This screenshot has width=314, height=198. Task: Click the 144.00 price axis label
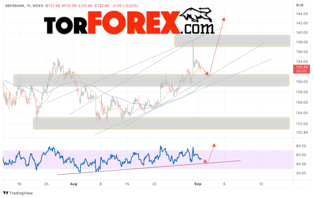tap(302, 14)
